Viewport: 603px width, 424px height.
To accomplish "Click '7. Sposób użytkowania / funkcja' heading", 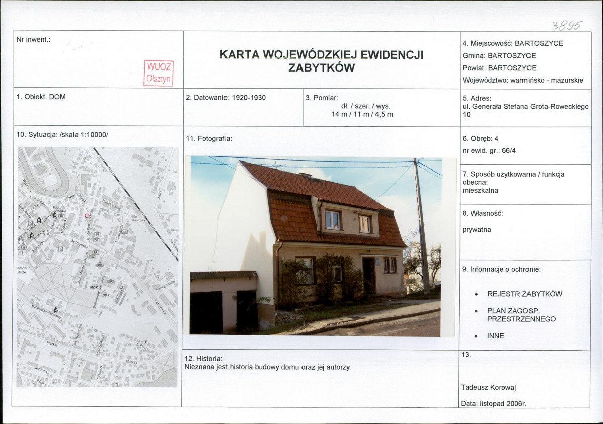I will (x=513, y=174).
